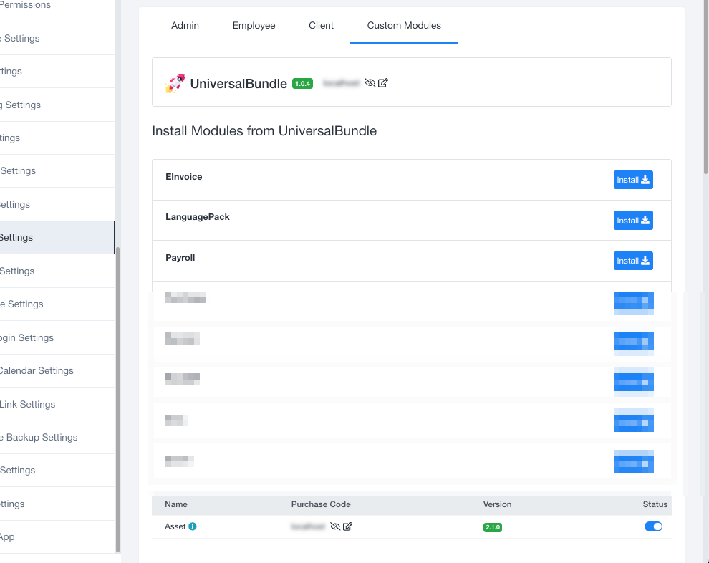This screenshot has width=709, height=563.
Task: Click the info icon beside Asset
Action: (x=193, y=526)
